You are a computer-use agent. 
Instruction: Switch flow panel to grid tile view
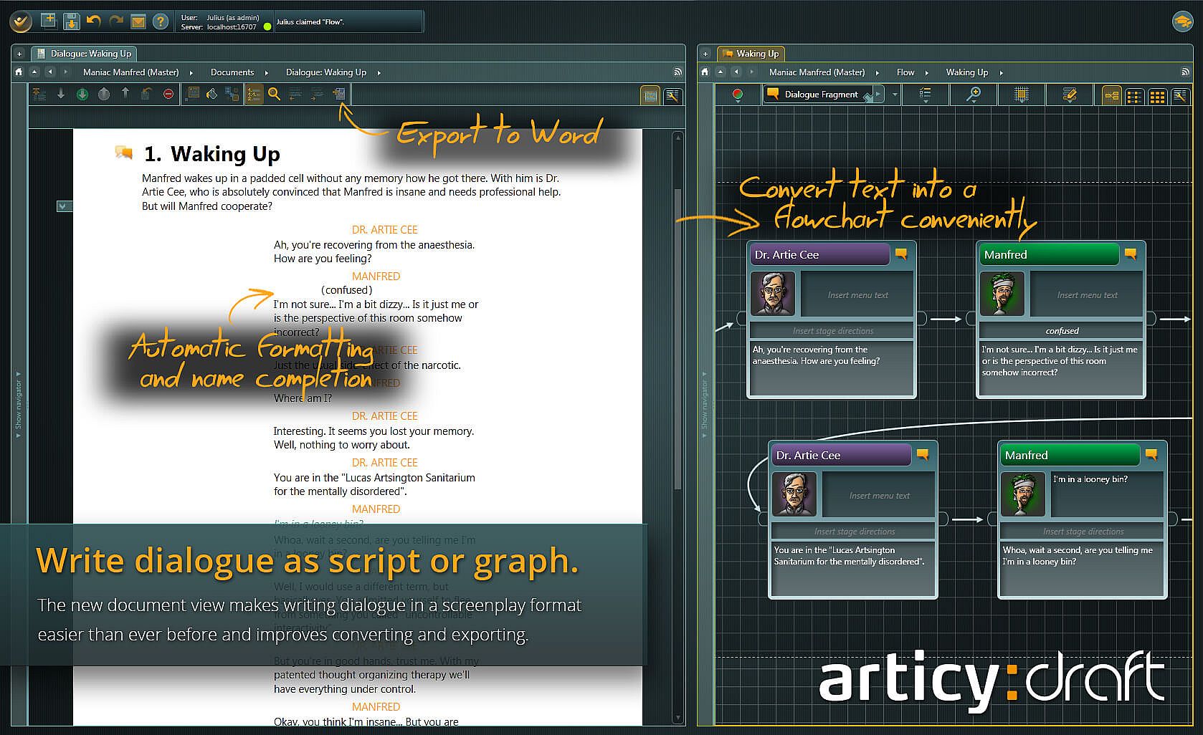[1157, 96]
